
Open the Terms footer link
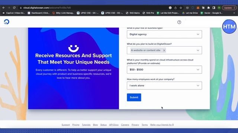145,125
